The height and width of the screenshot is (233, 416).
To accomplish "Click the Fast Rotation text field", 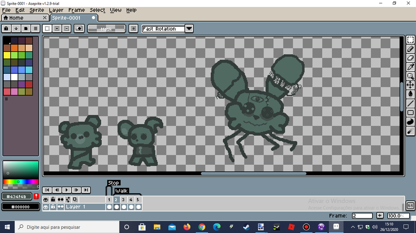I will (163, 29).
